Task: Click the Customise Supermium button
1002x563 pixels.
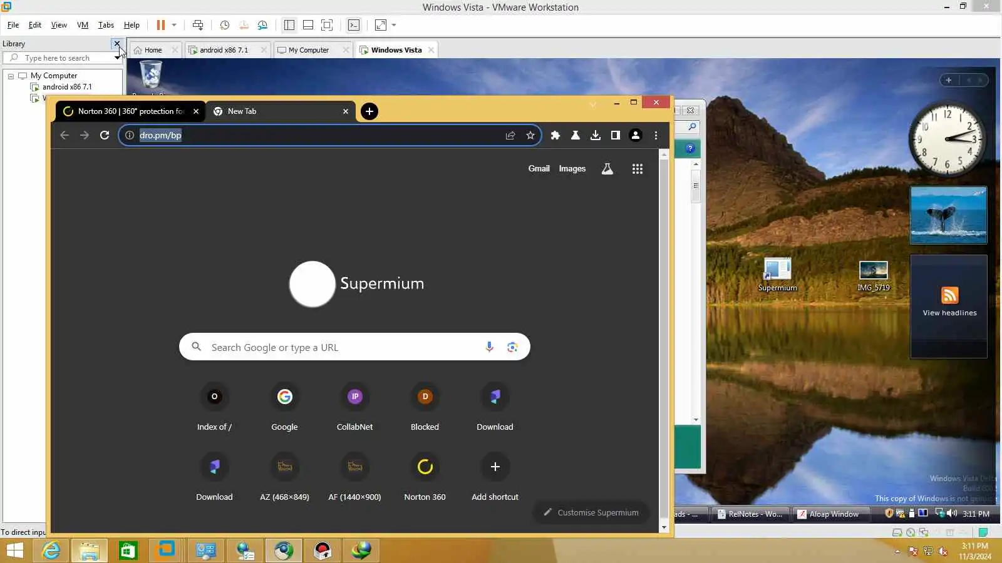Action: coord(591,512)
